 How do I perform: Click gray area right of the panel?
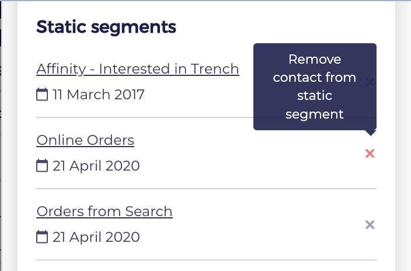(x=403, y=135)
